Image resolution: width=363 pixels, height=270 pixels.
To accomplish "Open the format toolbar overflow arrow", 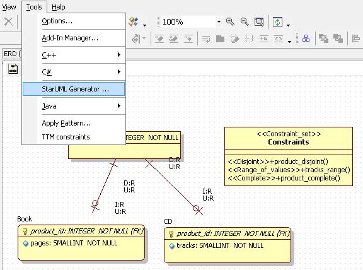I will coord(289,42).
